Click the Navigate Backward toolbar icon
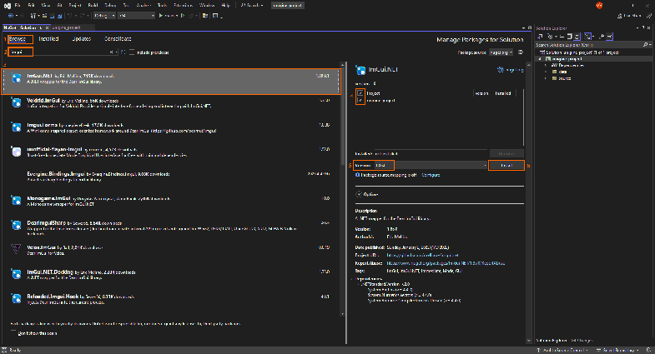Viewport: 655px width, 354px height. pos(11,16)
